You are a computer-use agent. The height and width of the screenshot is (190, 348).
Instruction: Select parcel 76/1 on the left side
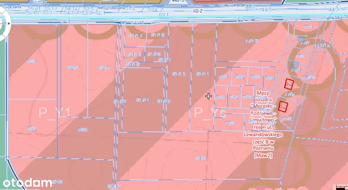coord(32,61)
